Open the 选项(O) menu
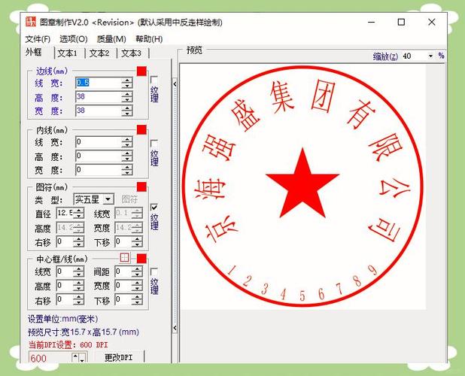Viewport: 465px width, 376px height. coord(74,39)
